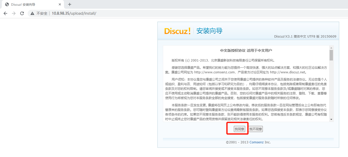Click the 我不同意 button
Image resolution: width=348 pixels, height=157 pixels.
pyautogui.click(x=256, y=129)
